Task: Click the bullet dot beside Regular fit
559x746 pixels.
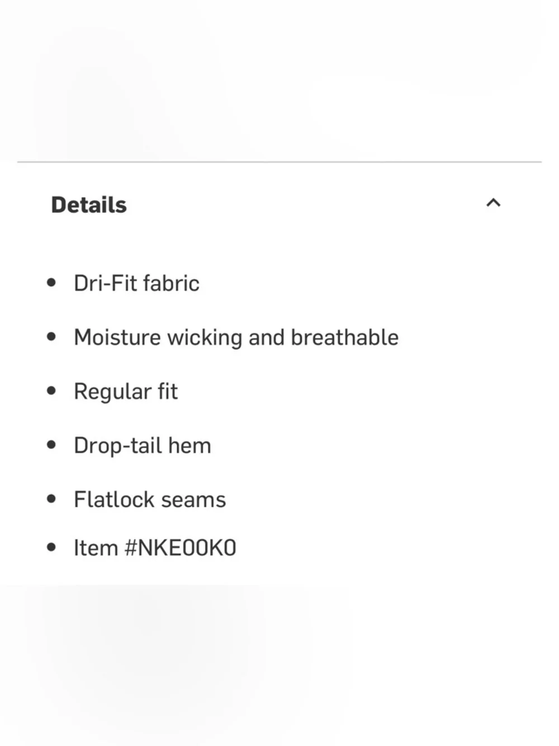Action: [52, 391]
